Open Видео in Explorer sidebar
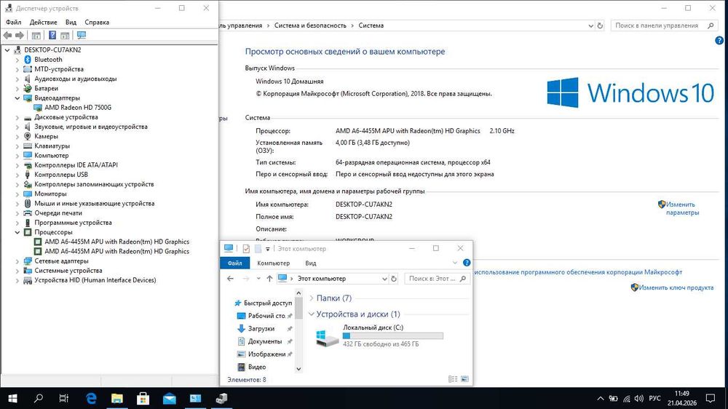728x409 pixels. [x=257, y=367]
